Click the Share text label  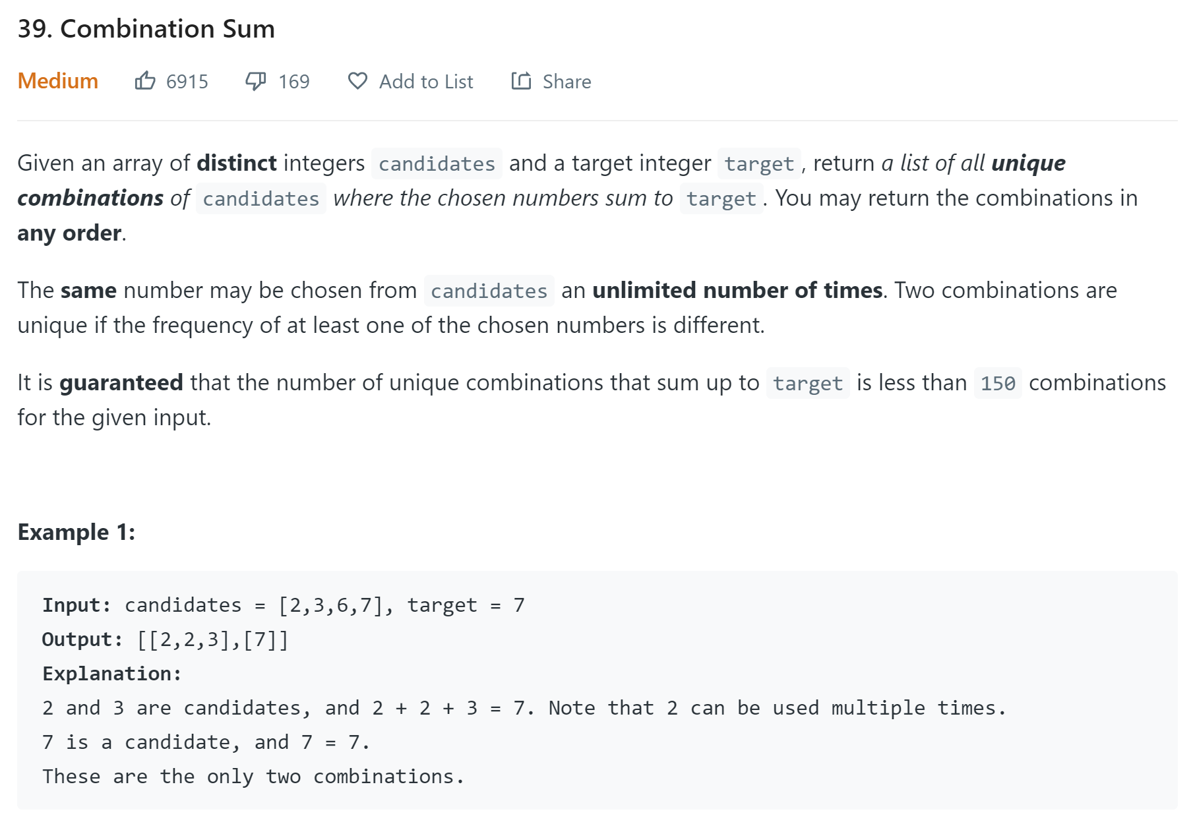(x=566, y=82)
